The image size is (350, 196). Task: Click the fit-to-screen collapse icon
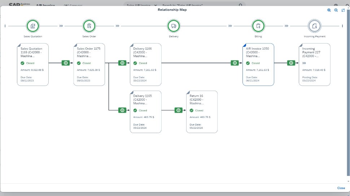343,10
